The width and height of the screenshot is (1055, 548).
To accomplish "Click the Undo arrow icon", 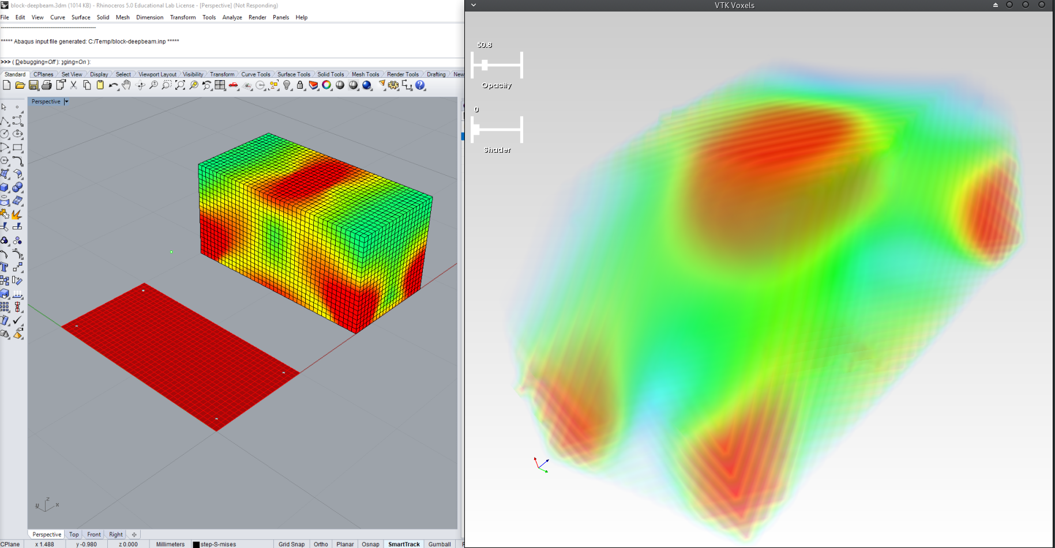I will (x=112, y=85).
